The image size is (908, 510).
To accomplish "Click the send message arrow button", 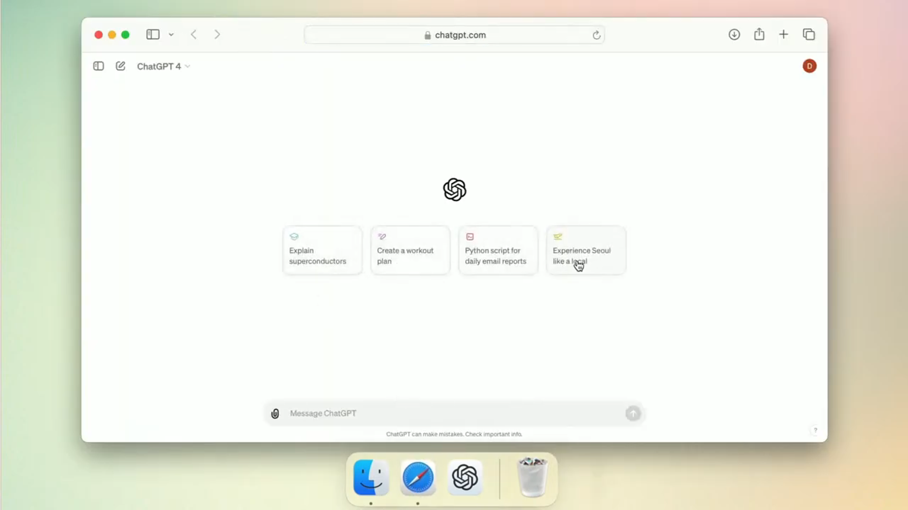I will click(x=633, y=414).
